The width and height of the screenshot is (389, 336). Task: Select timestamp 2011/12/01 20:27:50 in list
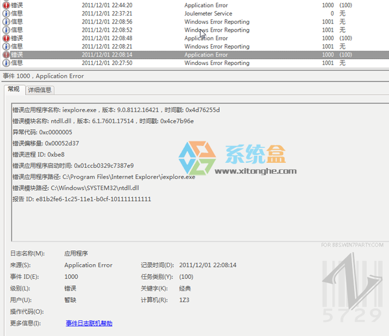coord(107,63)
